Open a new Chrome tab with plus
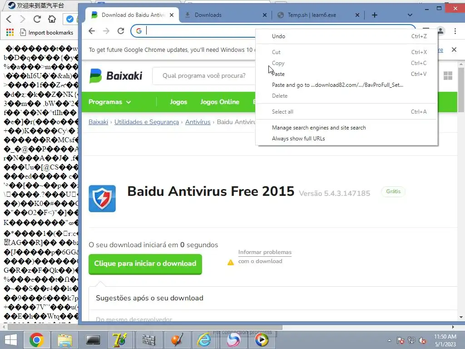The width and height of the screenshot is (465, 349). 375,15
